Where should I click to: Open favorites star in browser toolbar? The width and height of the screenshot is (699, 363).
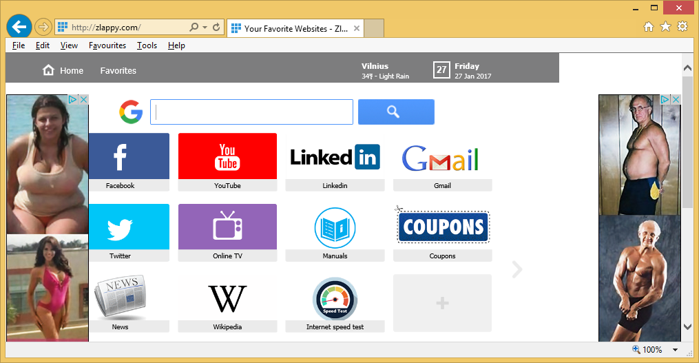tap(665, 27)
